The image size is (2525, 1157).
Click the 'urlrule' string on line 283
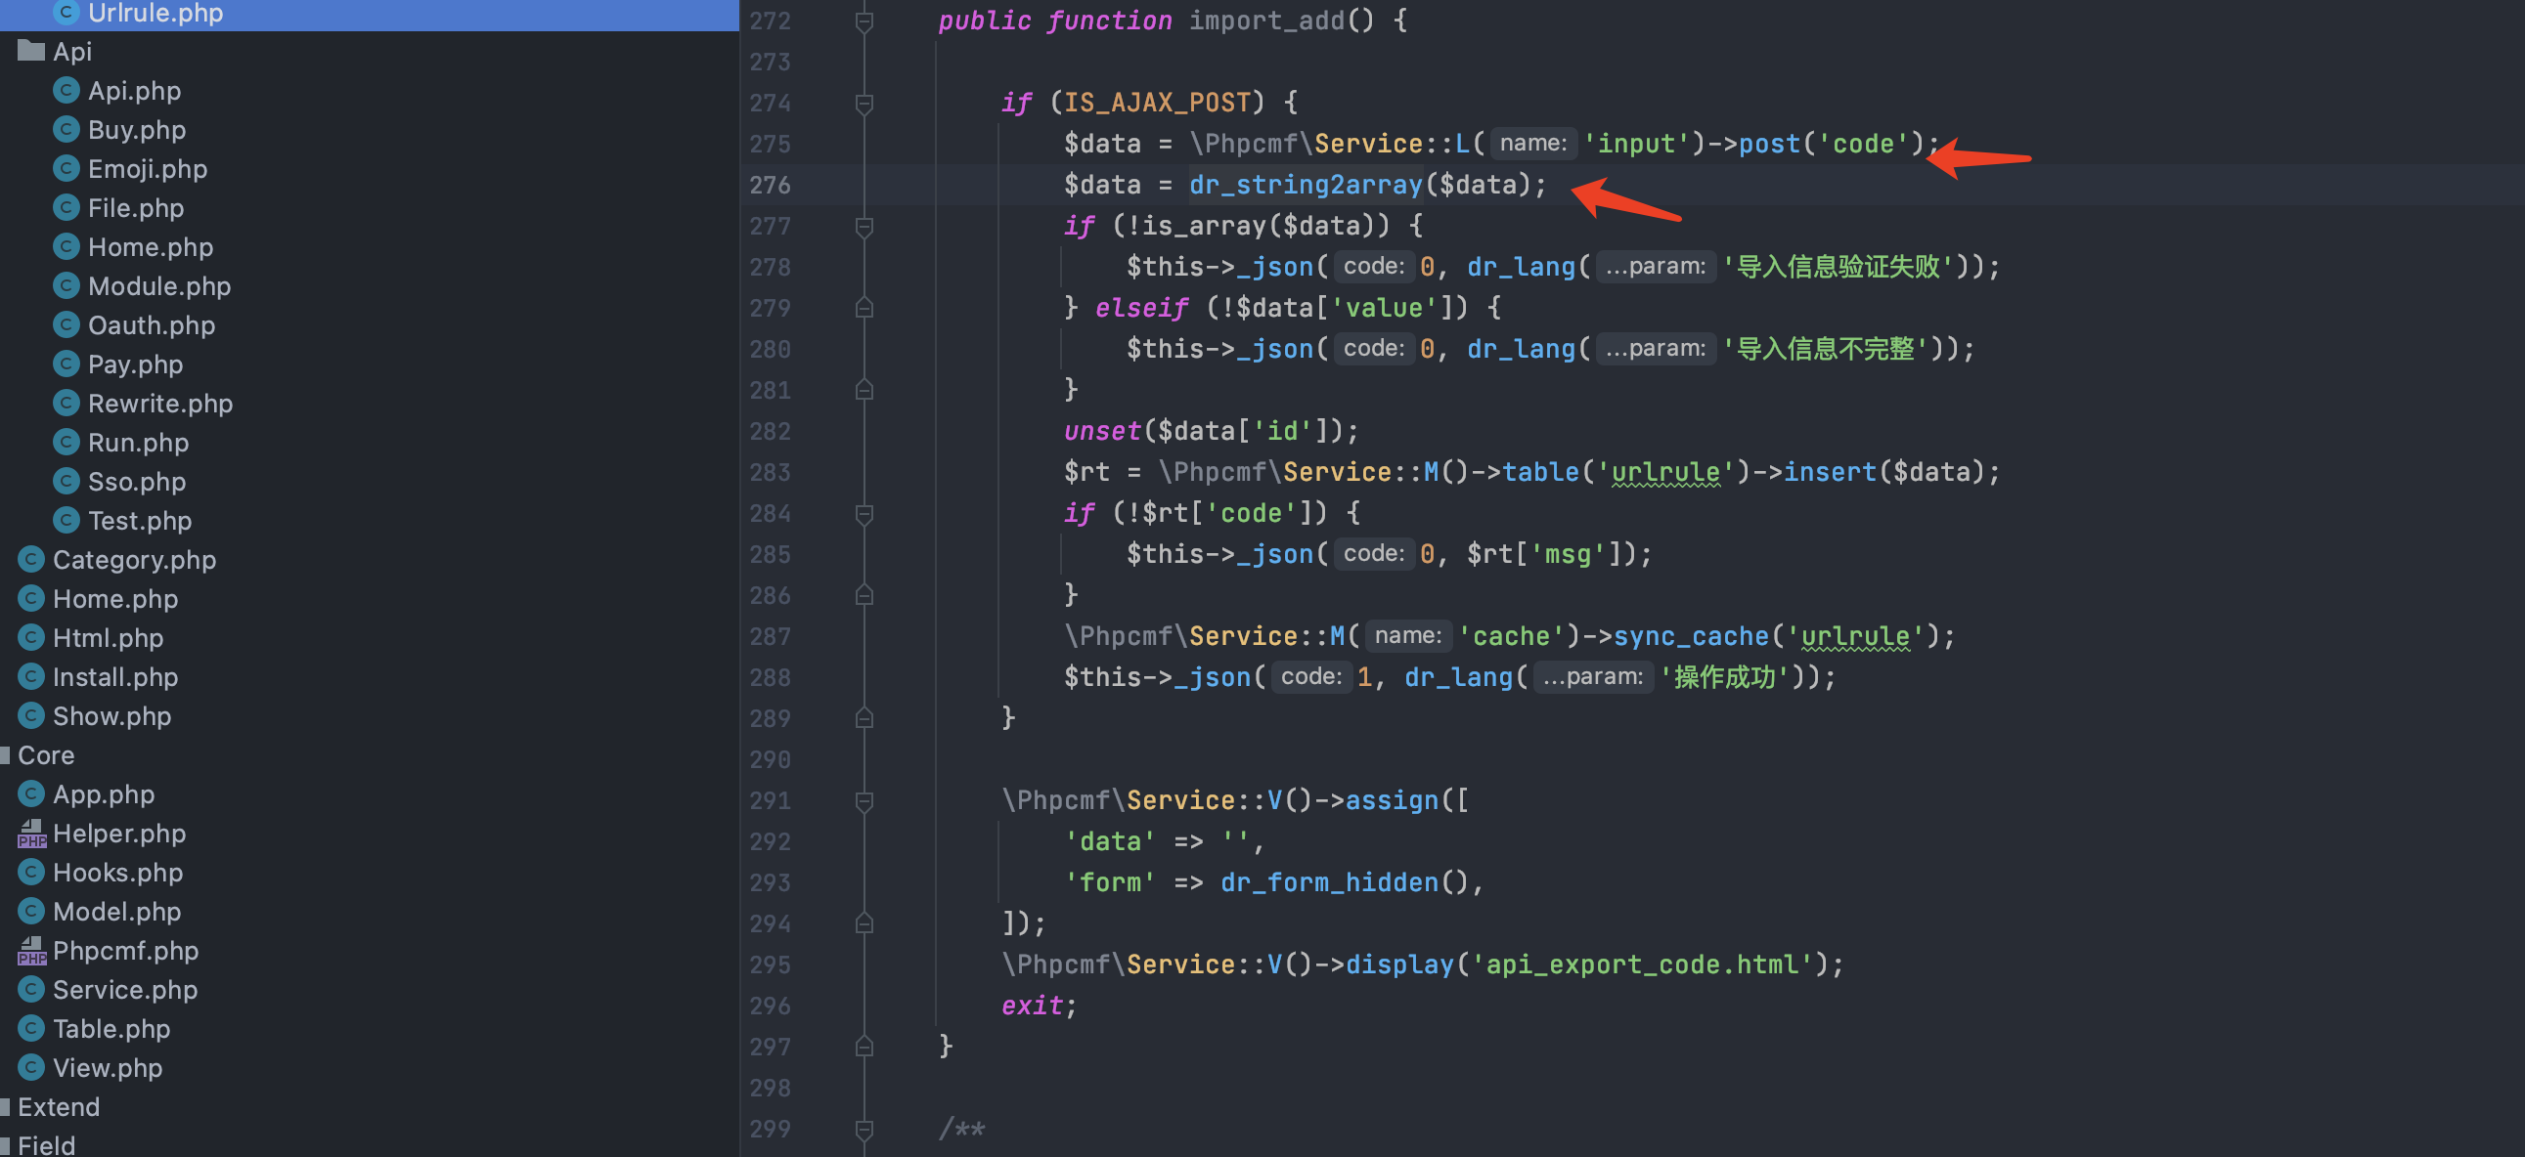[x=1665, y=472]
